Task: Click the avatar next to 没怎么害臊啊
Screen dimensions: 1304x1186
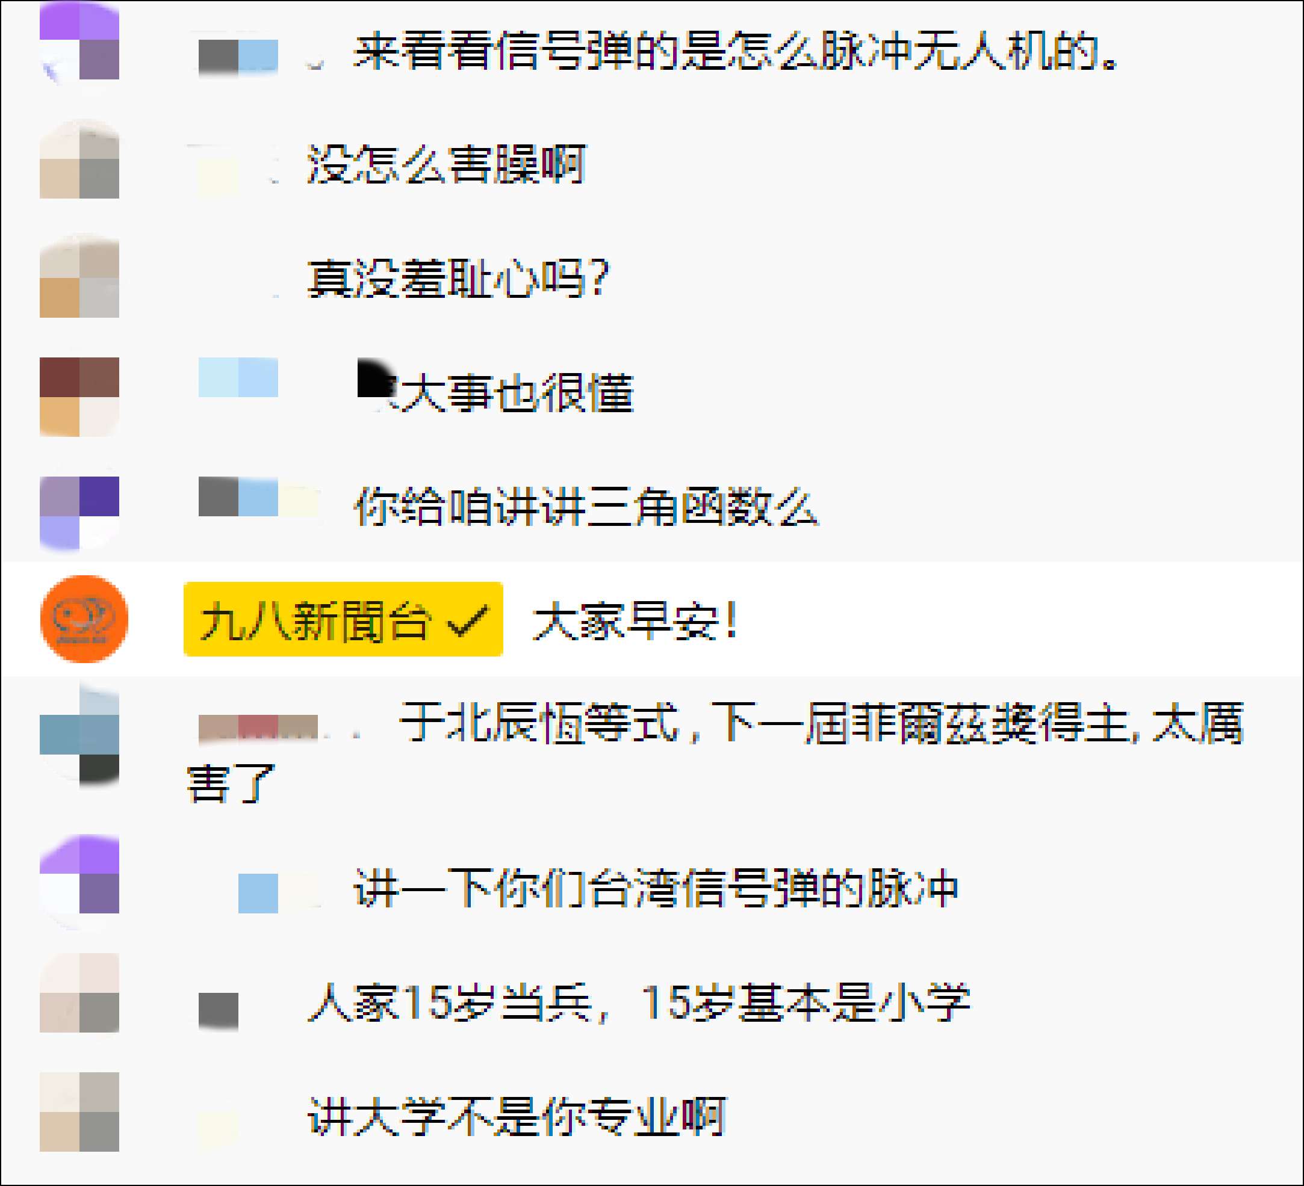Action: pyautogui.click(x=79, y=159)
